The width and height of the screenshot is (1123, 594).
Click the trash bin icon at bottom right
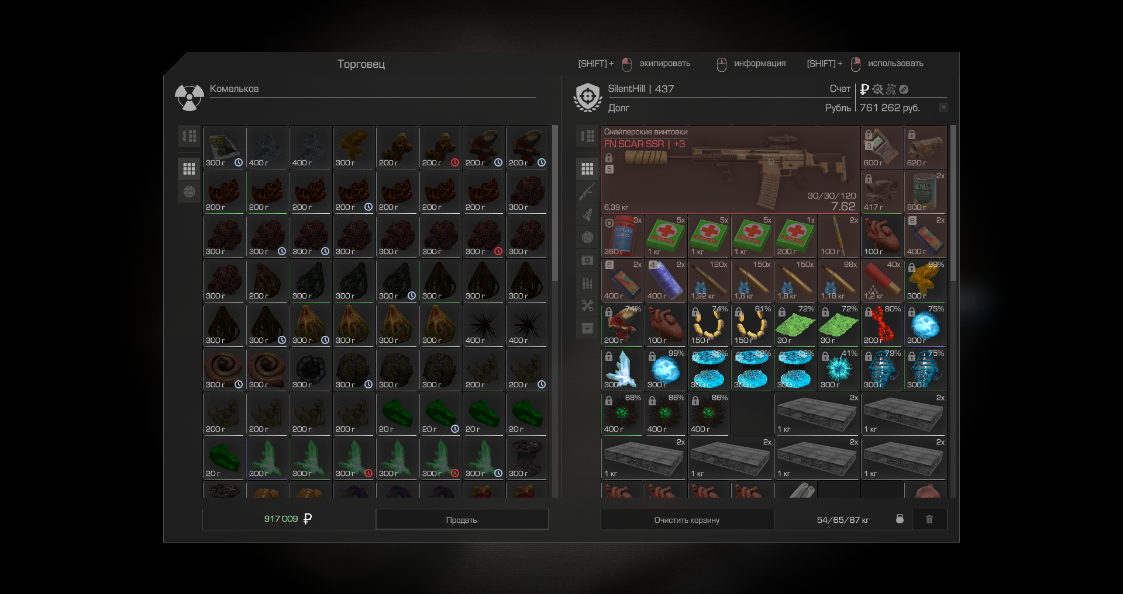929,519
